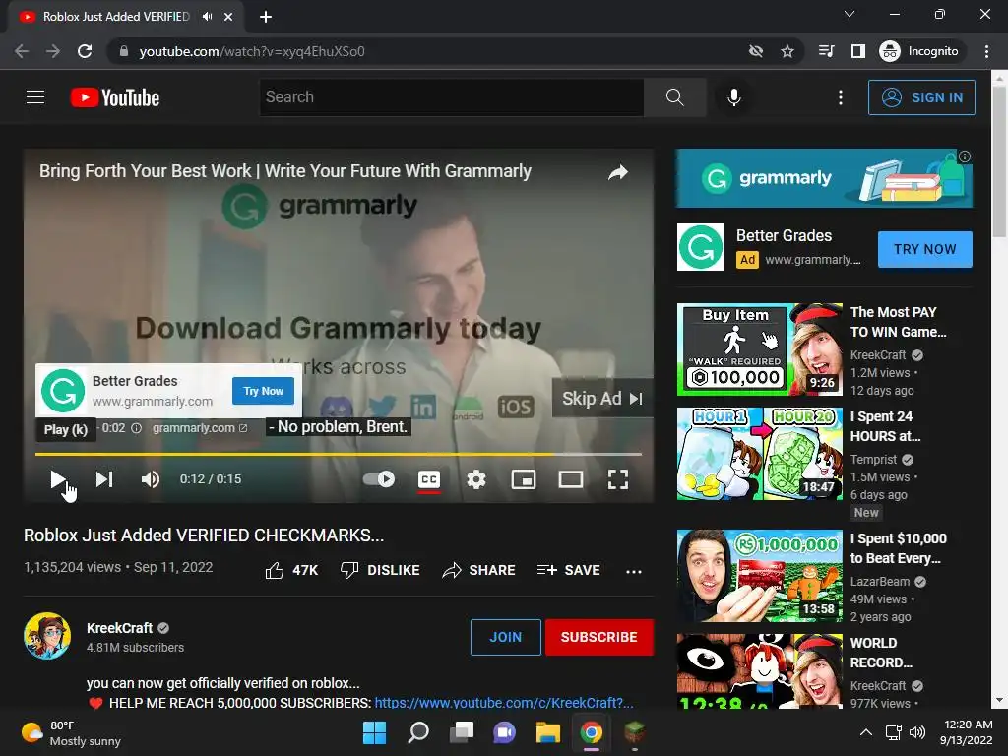Screen dimensions: 1008x756
Task: Share the ad using the arrow icon
Action: coord(618,172)
